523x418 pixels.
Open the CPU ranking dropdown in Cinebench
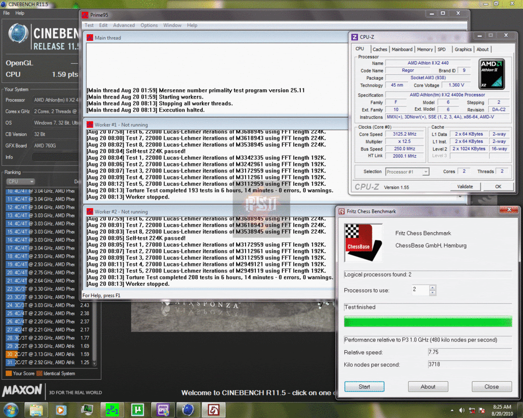[x=20, y=181]
